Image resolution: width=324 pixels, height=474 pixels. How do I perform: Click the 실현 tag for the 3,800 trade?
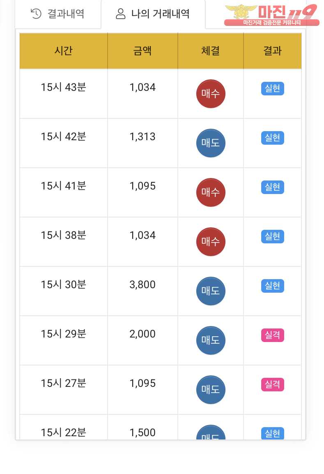[x=272, y=286]
